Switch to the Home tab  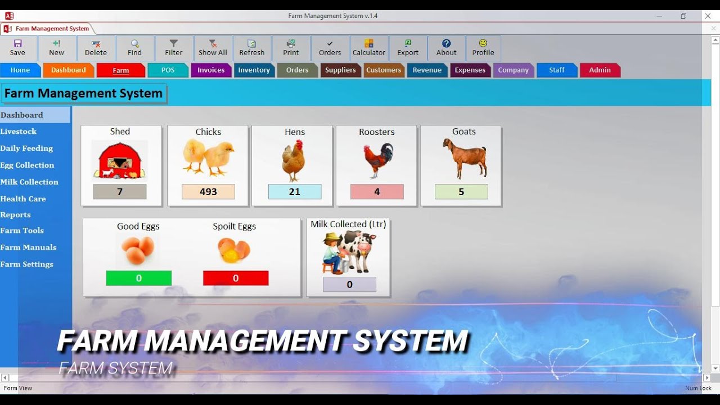20,70
